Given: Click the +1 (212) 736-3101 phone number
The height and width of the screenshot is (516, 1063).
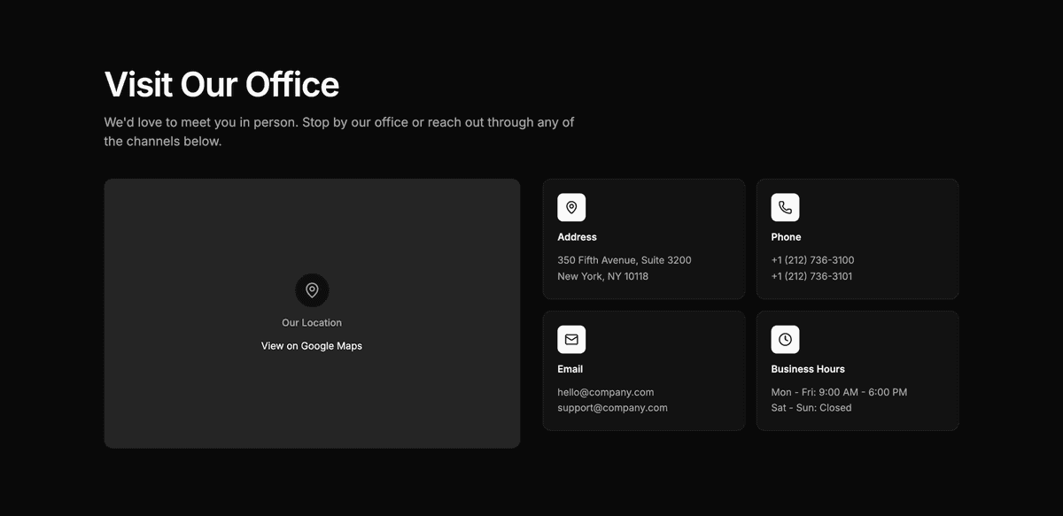Looking at the screenshot, I should [811, 276].
